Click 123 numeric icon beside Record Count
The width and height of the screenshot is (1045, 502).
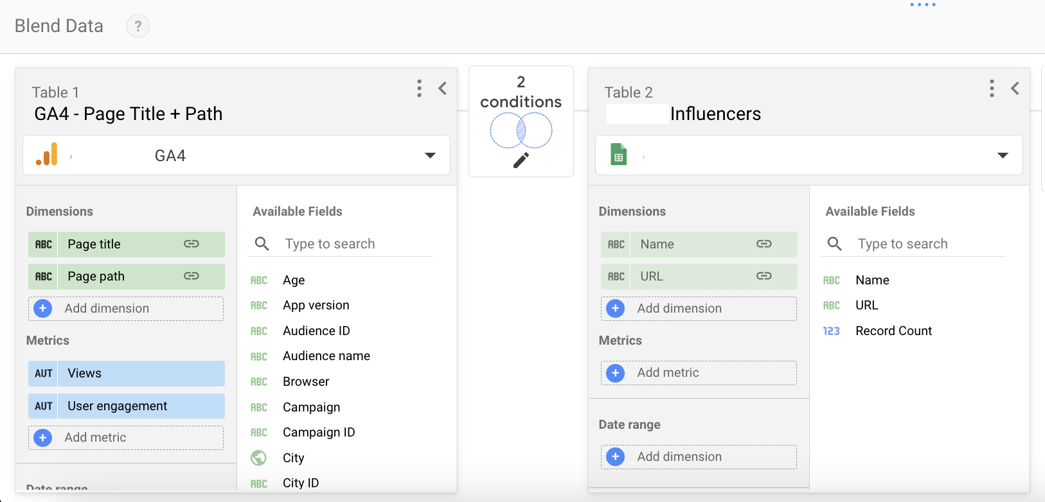pyautogui.click(x=831, y=331)
